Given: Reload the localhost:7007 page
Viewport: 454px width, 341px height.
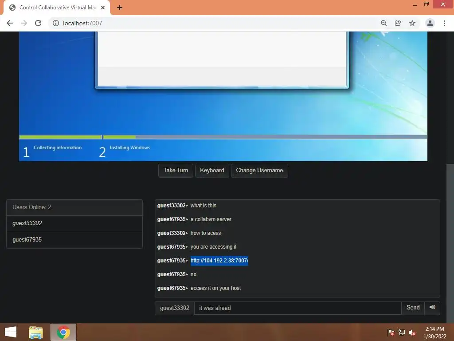Looking at the screenshot, I should [x=38, y=23].
